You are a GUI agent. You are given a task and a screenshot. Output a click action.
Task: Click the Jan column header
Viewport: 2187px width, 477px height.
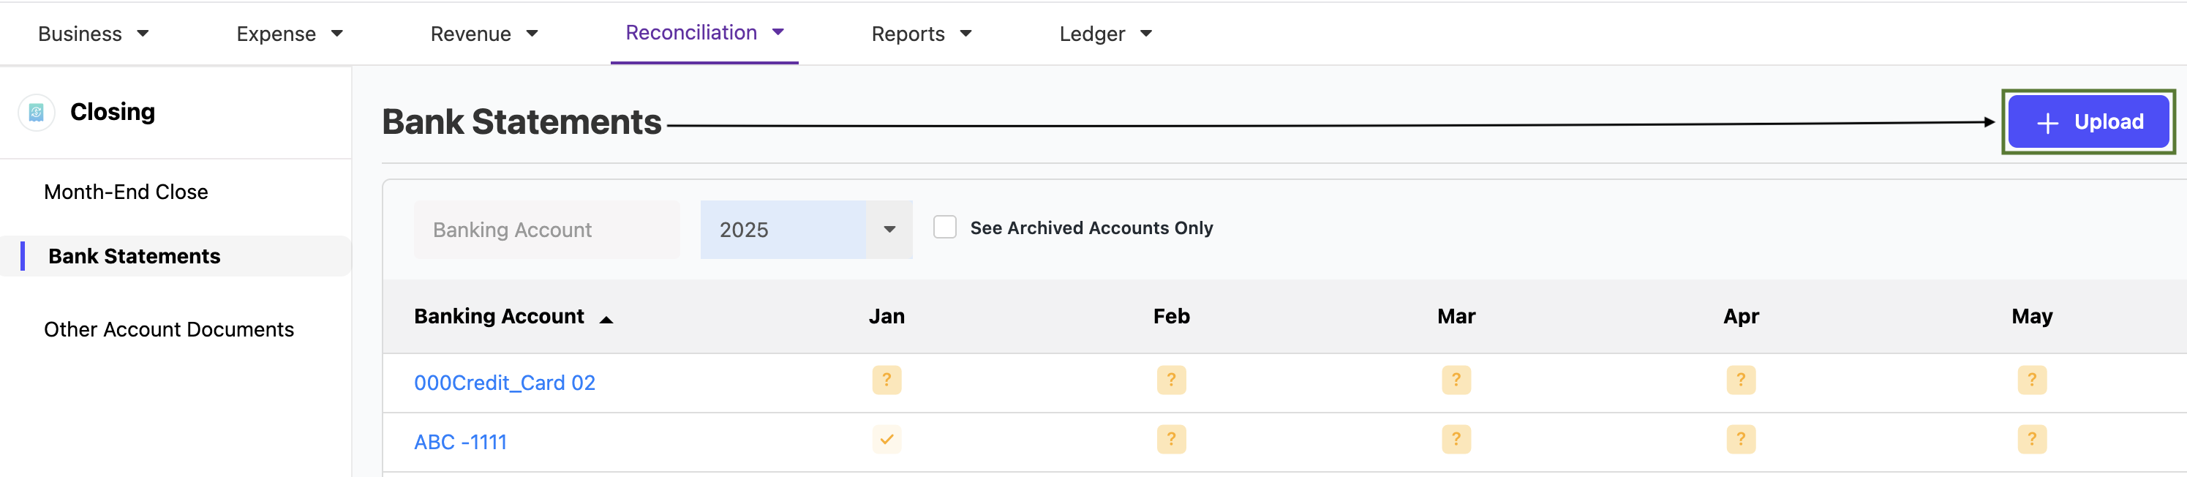click(887, 316)
